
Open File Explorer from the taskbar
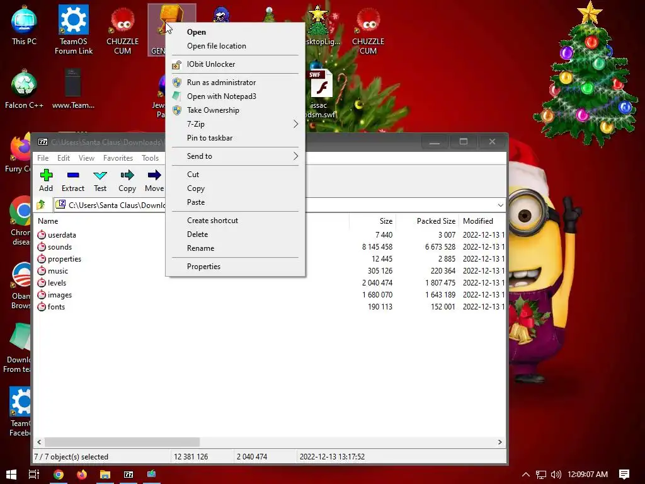click(x=105, y=474)
